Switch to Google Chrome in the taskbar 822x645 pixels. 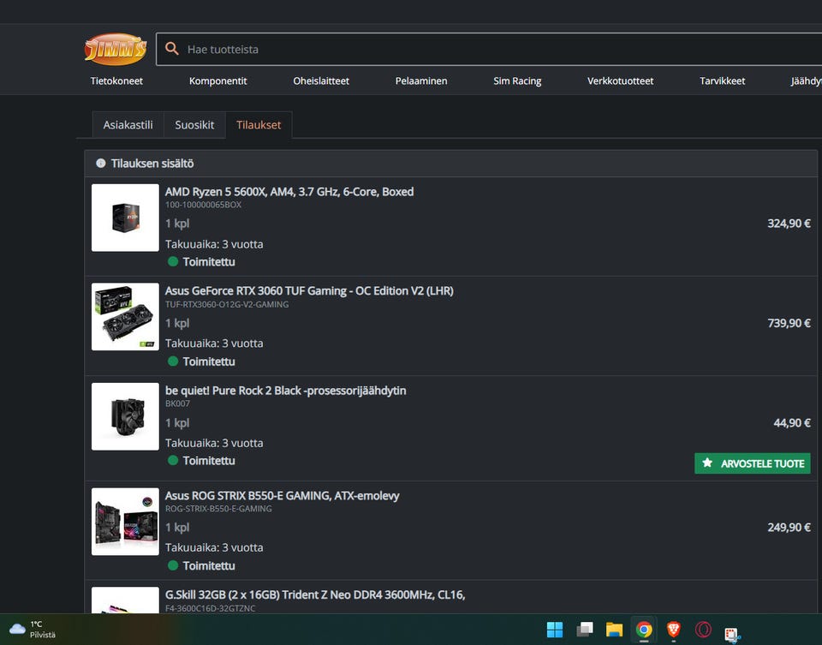[644, 630]
